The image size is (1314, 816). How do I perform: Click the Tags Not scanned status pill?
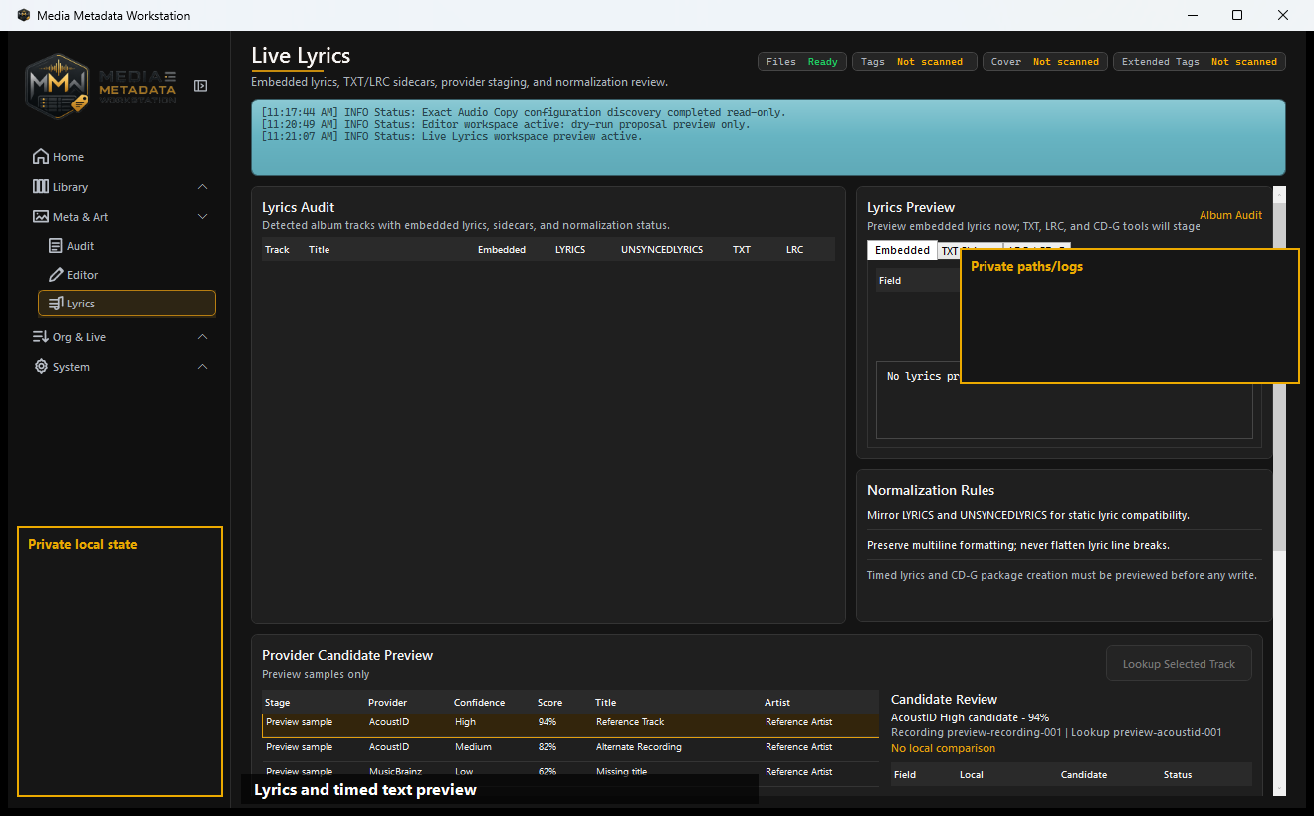(x=915, y=62)
